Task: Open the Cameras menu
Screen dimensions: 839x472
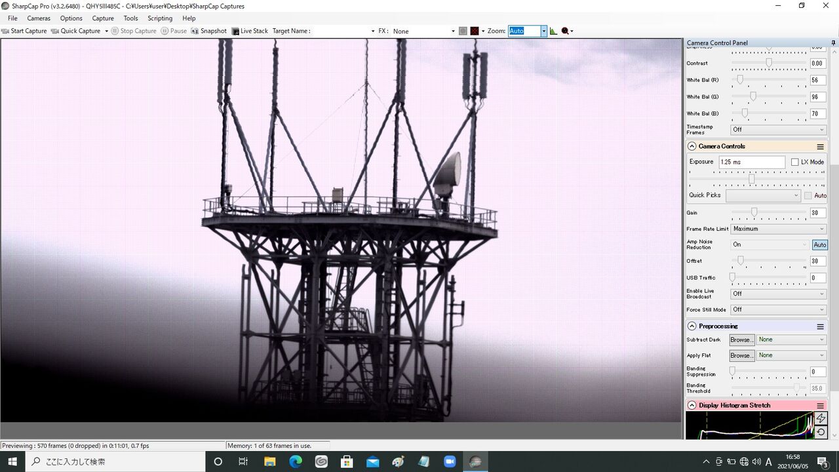Action: pos(39,18)
